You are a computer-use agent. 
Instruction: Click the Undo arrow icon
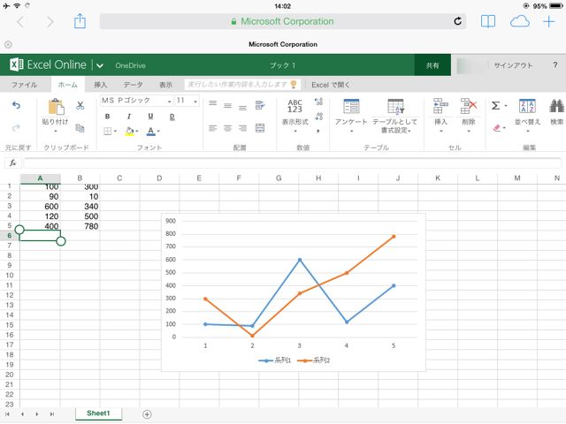point(16,105)
